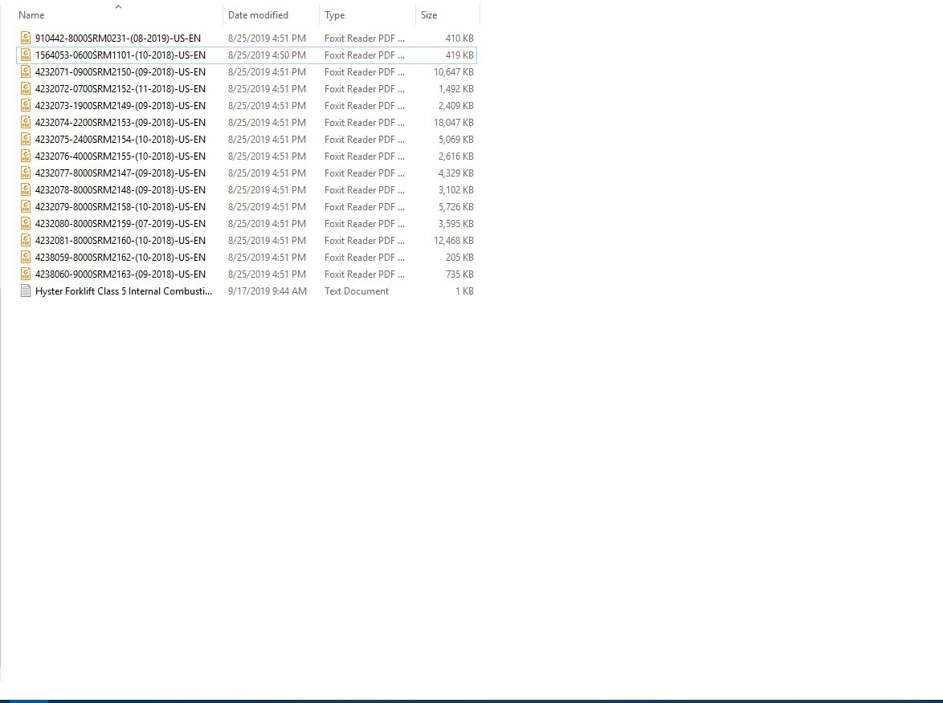
Task: Click the text document icon for Hyster Forklift
Action: [25, 291]
